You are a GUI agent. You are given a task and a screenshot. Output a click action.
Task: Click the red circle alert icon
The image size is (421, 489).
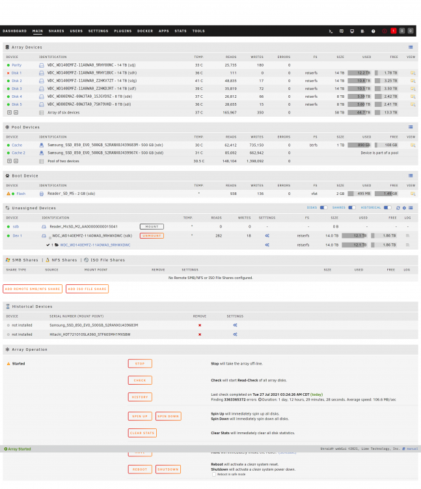(385, 31)
